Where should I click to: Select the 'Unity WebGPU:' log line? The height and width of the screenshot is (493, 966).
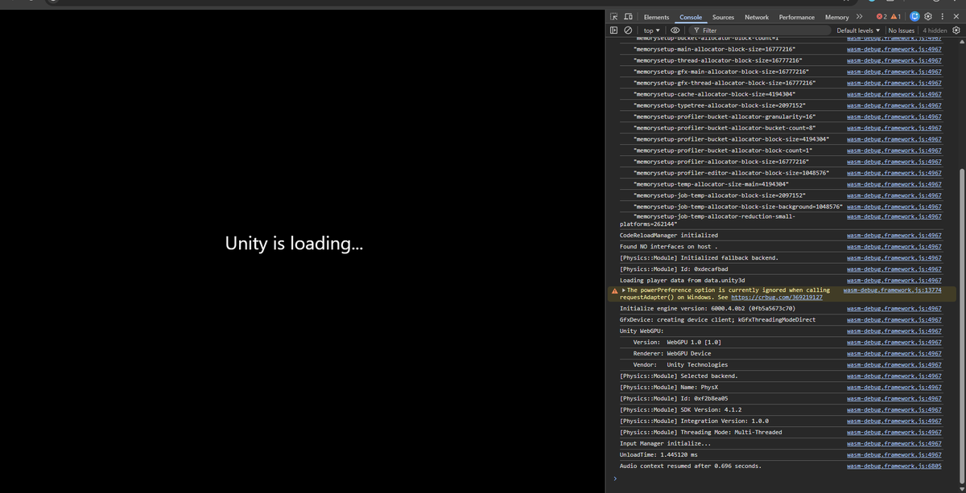(x=642, y=331)
